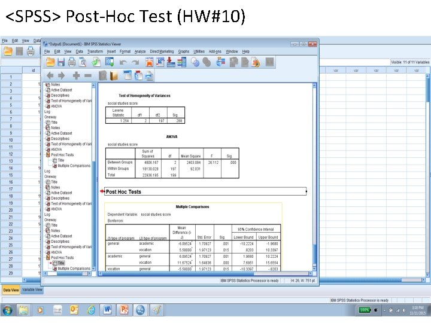Click Print icon in Data Editor window
This screenshot has width=431, height=323.
(31, 51)
